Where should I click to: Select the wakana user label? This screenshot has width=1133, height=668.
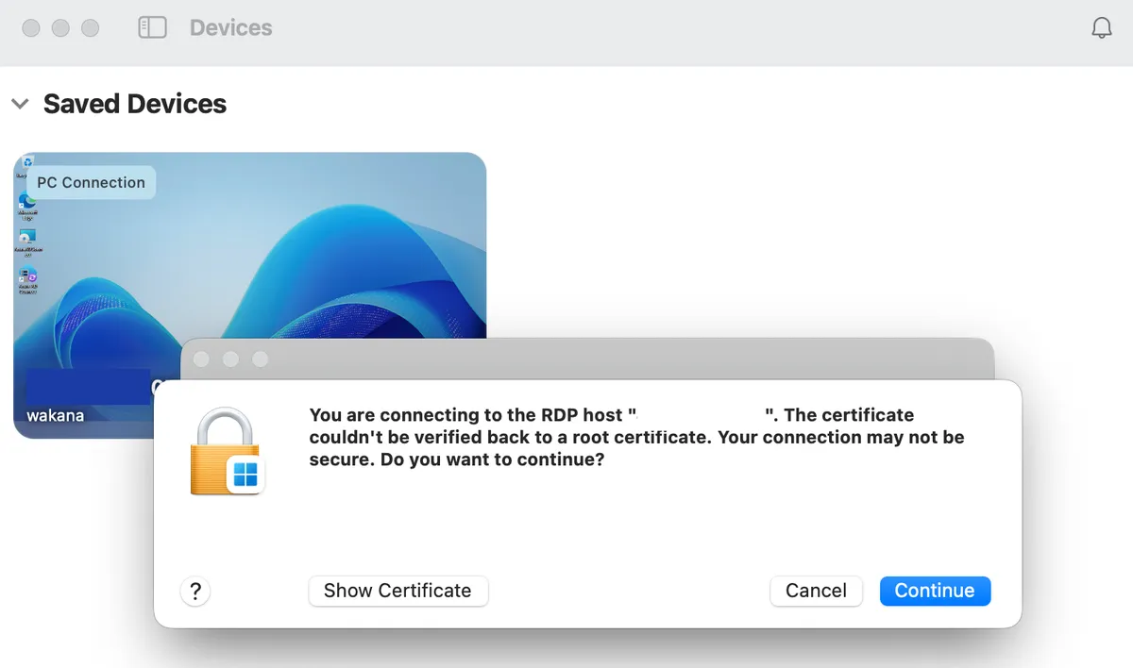click(x=55, y=414)
